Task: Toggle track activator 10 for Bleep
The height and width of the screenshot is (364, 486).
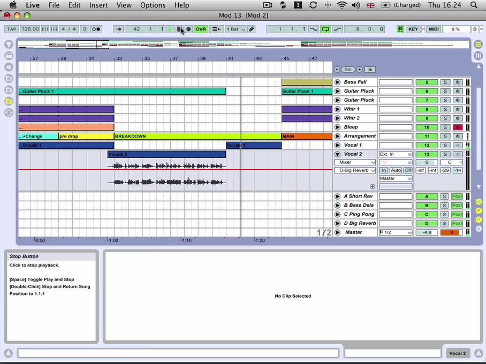Action: pos(427,127)
